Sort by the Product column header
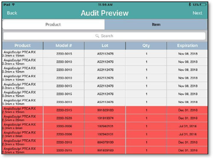213x159 pixels. [23, 46]
